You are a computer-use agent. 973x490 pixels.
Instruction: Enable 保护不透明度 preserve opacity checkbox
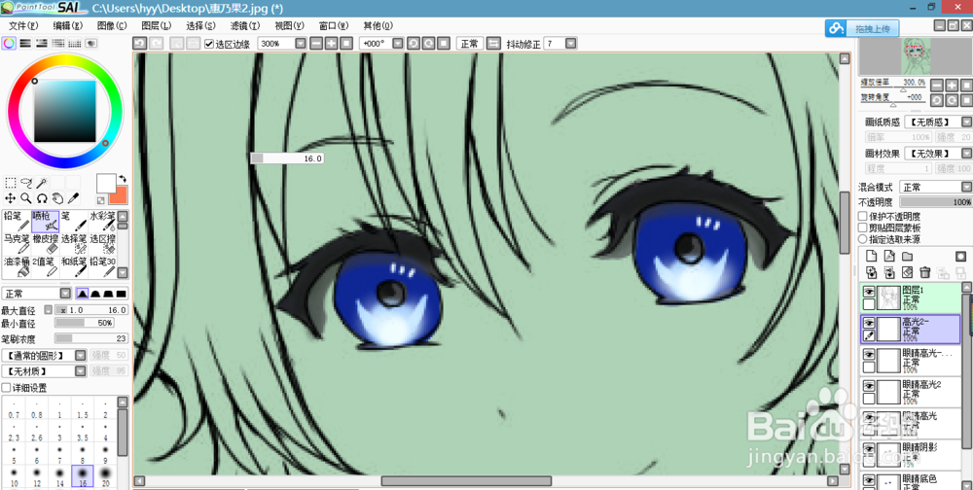(x=862, y=216)
